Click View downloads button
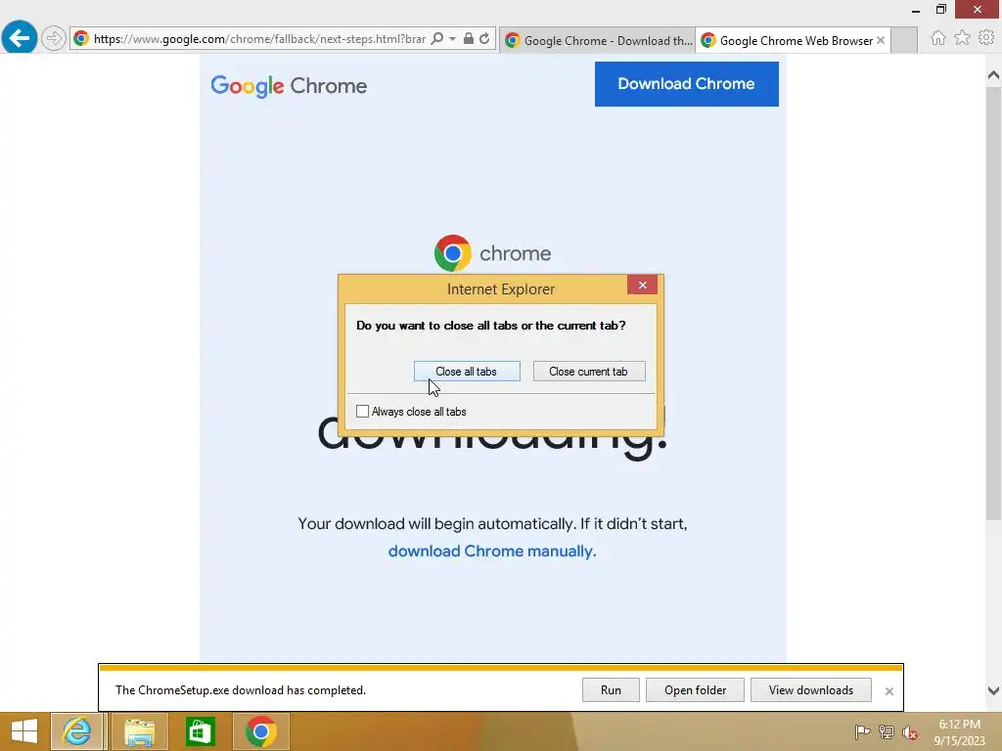Screen dimensions: 1002x751 (x=810, y=689)
